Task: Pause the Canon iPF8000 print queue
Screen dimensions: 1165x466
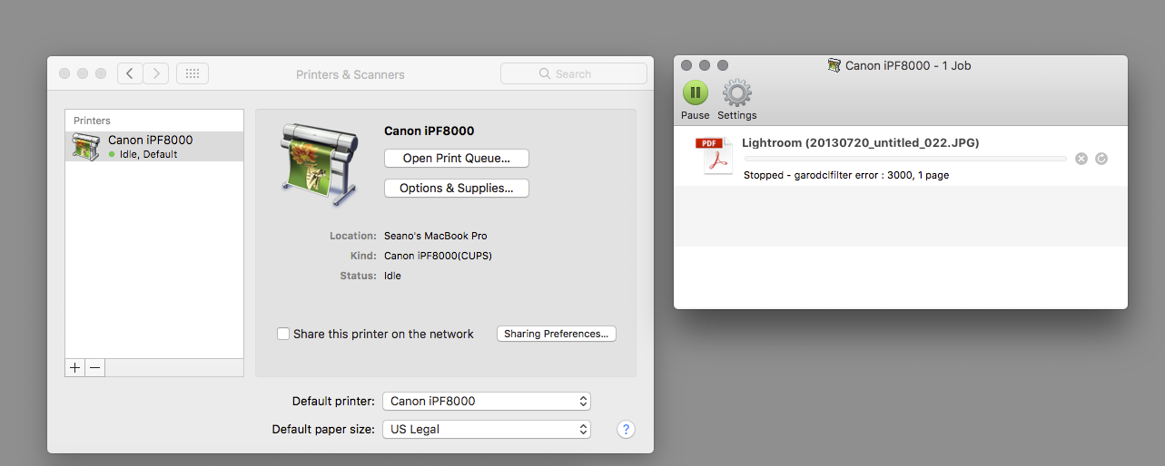Action: click(695, 92)
